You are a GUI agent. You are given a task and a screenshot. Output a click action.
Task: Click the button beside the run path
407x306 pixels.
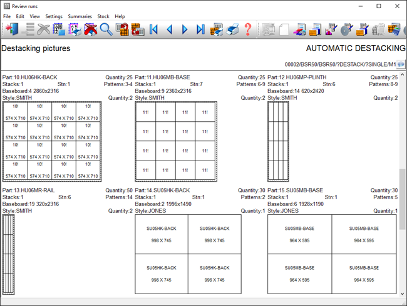pos(400,64)
